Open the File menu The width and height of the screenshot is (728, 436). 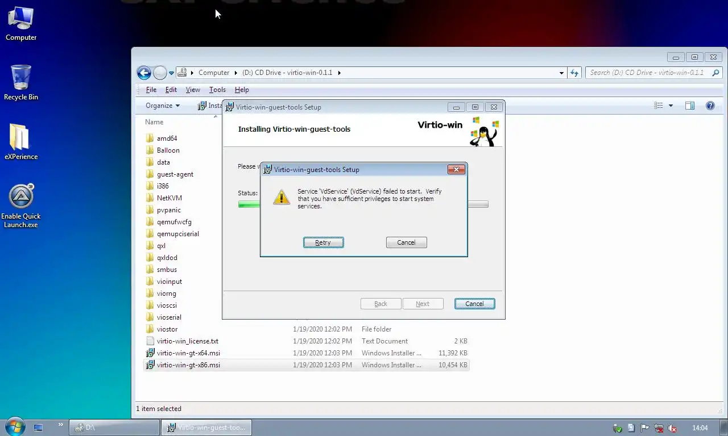coord(151,90)
